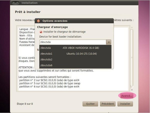Click the Options avancées title bar
This screenshot has height=113, width=150.
coord(75,21)
